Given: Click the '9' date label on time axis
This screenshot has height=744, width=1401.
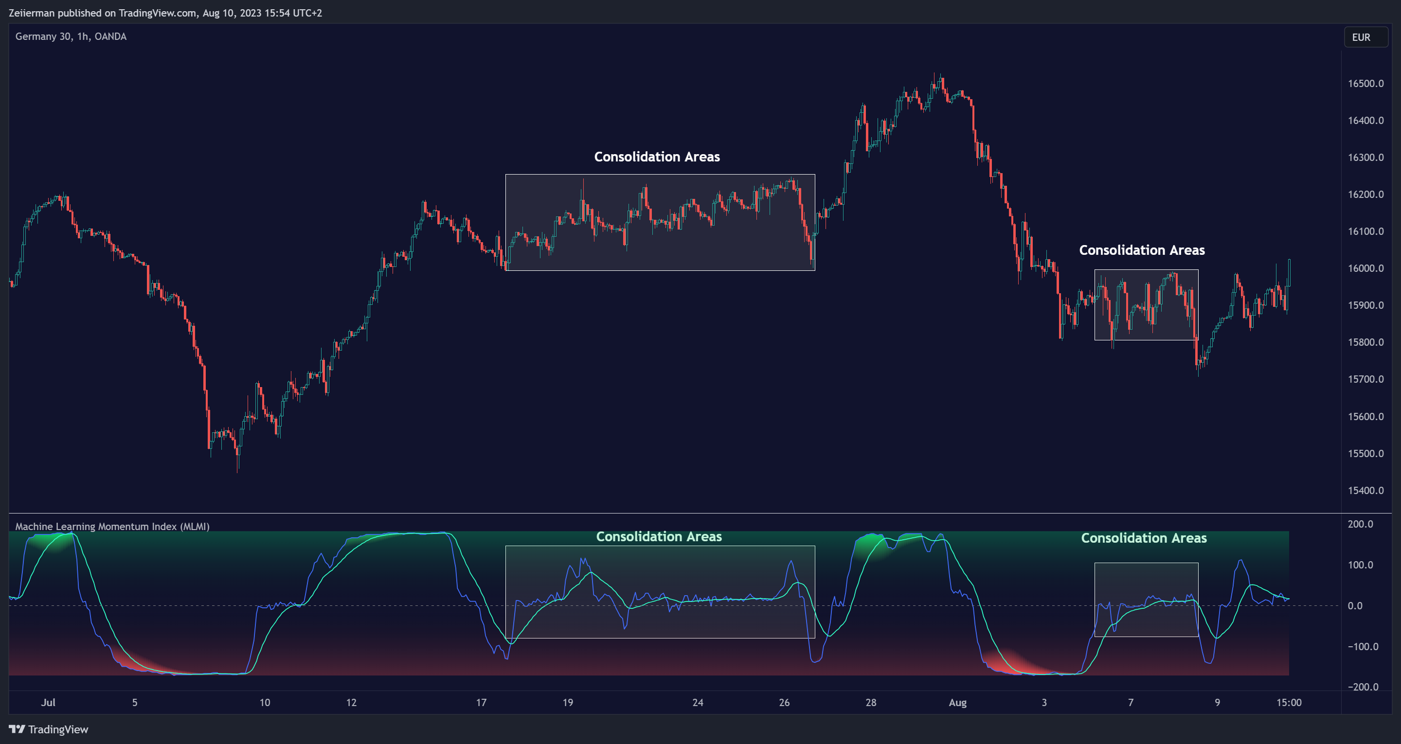Looking at the screenshot, I should click(x=1217, y=703).
